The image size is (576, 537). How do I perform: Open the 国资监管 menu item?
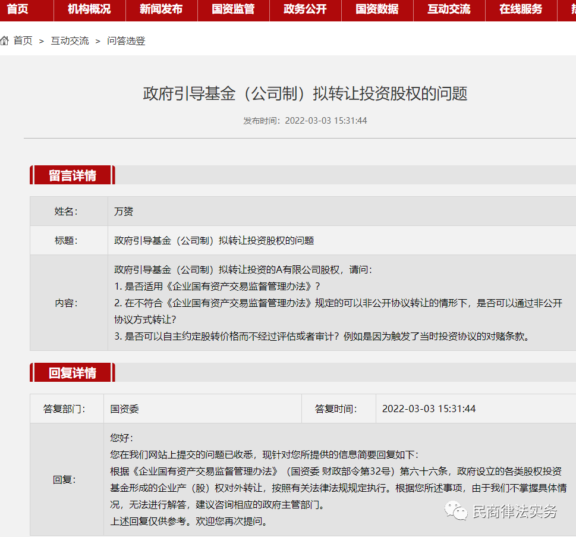coord(233,9)
